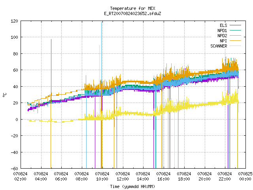Click the blue NPD2 legend line sample
The width and height of the screenshot is (253, 190).
[x=235, y=35]
